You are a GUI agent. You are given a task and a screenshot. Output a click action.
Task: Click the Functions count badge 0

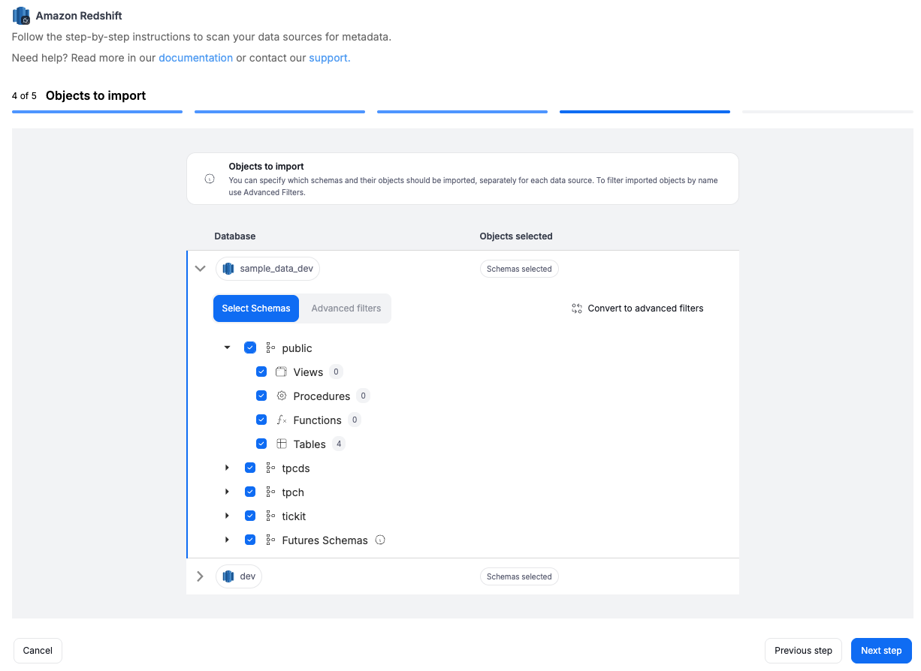tap(355, 420)
